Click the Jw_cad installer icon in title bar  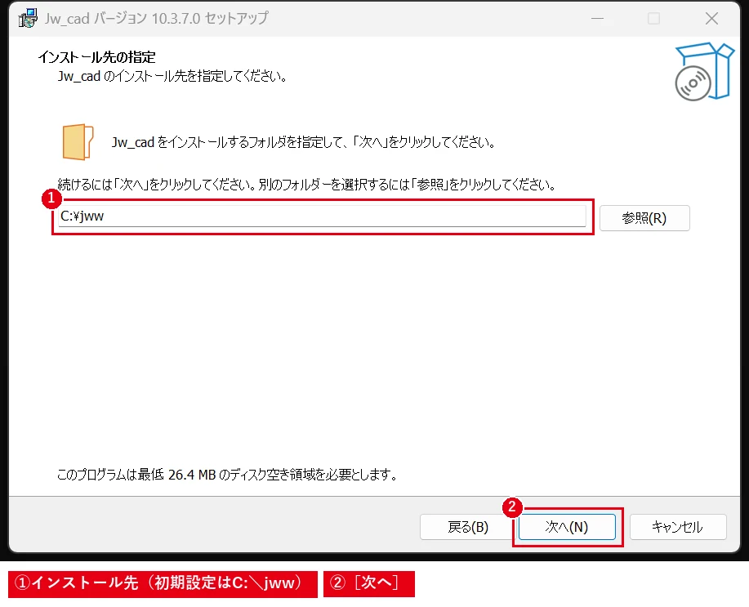tap(28, 18)
